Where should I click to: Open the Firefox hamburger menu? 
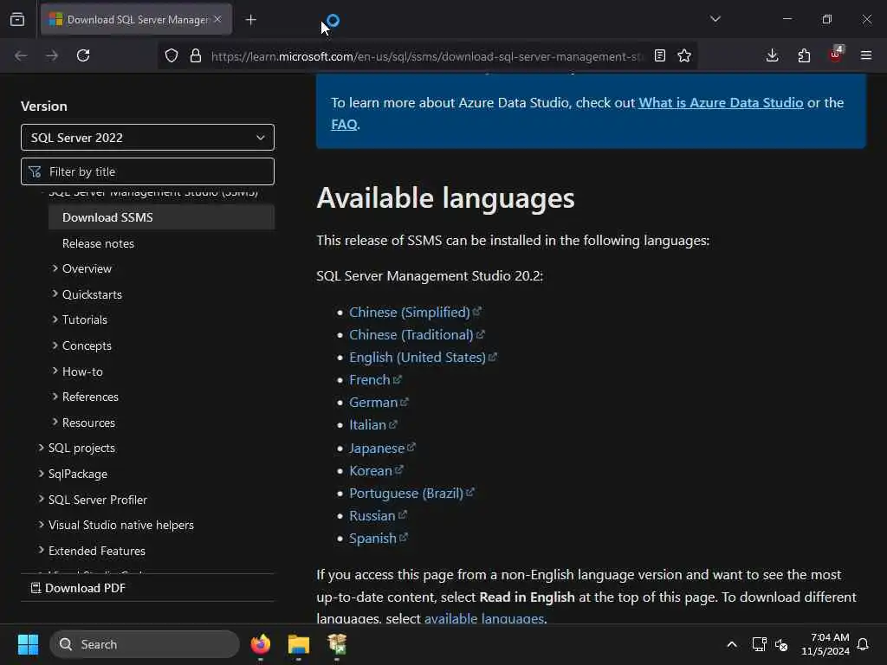[x=866, y=55]
